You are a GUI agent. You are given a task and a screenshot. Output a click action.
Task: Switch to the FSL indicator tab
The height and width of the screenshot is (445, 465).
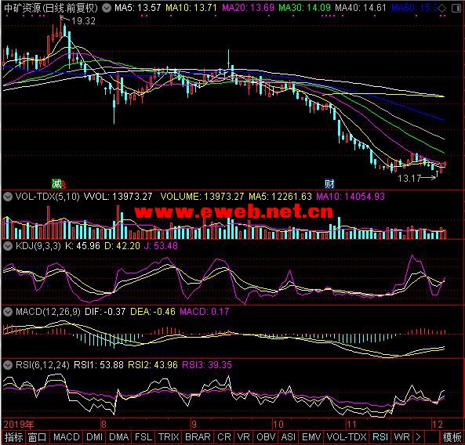[x=143, y=437]
